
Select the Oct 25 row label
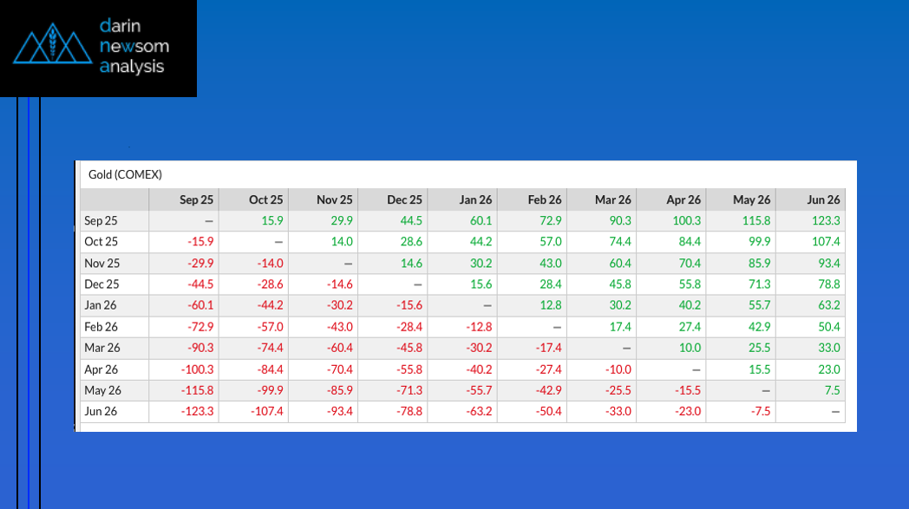pos(100,241)
